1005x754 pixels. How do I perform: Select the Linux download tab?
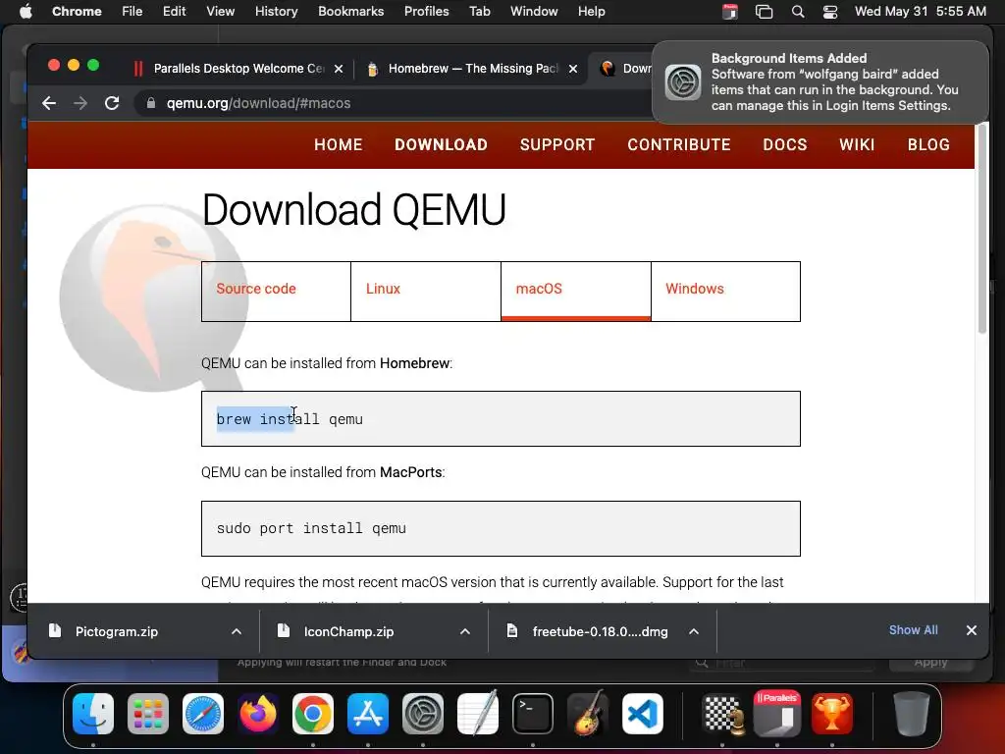426,291
